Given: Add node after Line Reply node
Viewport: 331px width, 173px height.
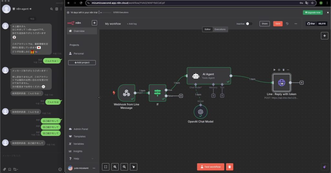Looking at the screenshot, I should pos(302,83).
